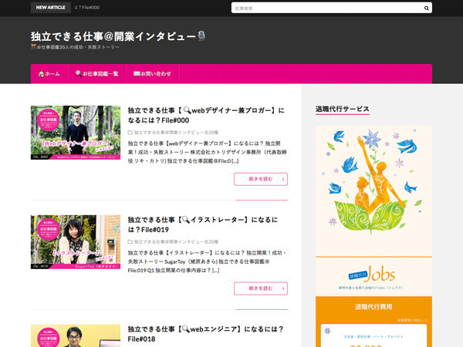This screenshot has height=347, width=463.
Task: Open the お仕事図鑑一覧 menu item
Action: [97, 74]
